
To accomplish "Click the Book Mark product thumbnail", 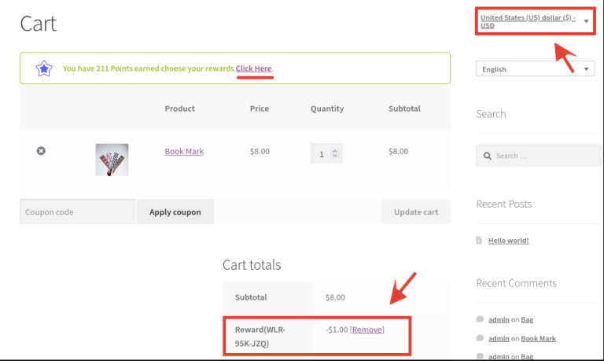I will (x=112, y=160).
